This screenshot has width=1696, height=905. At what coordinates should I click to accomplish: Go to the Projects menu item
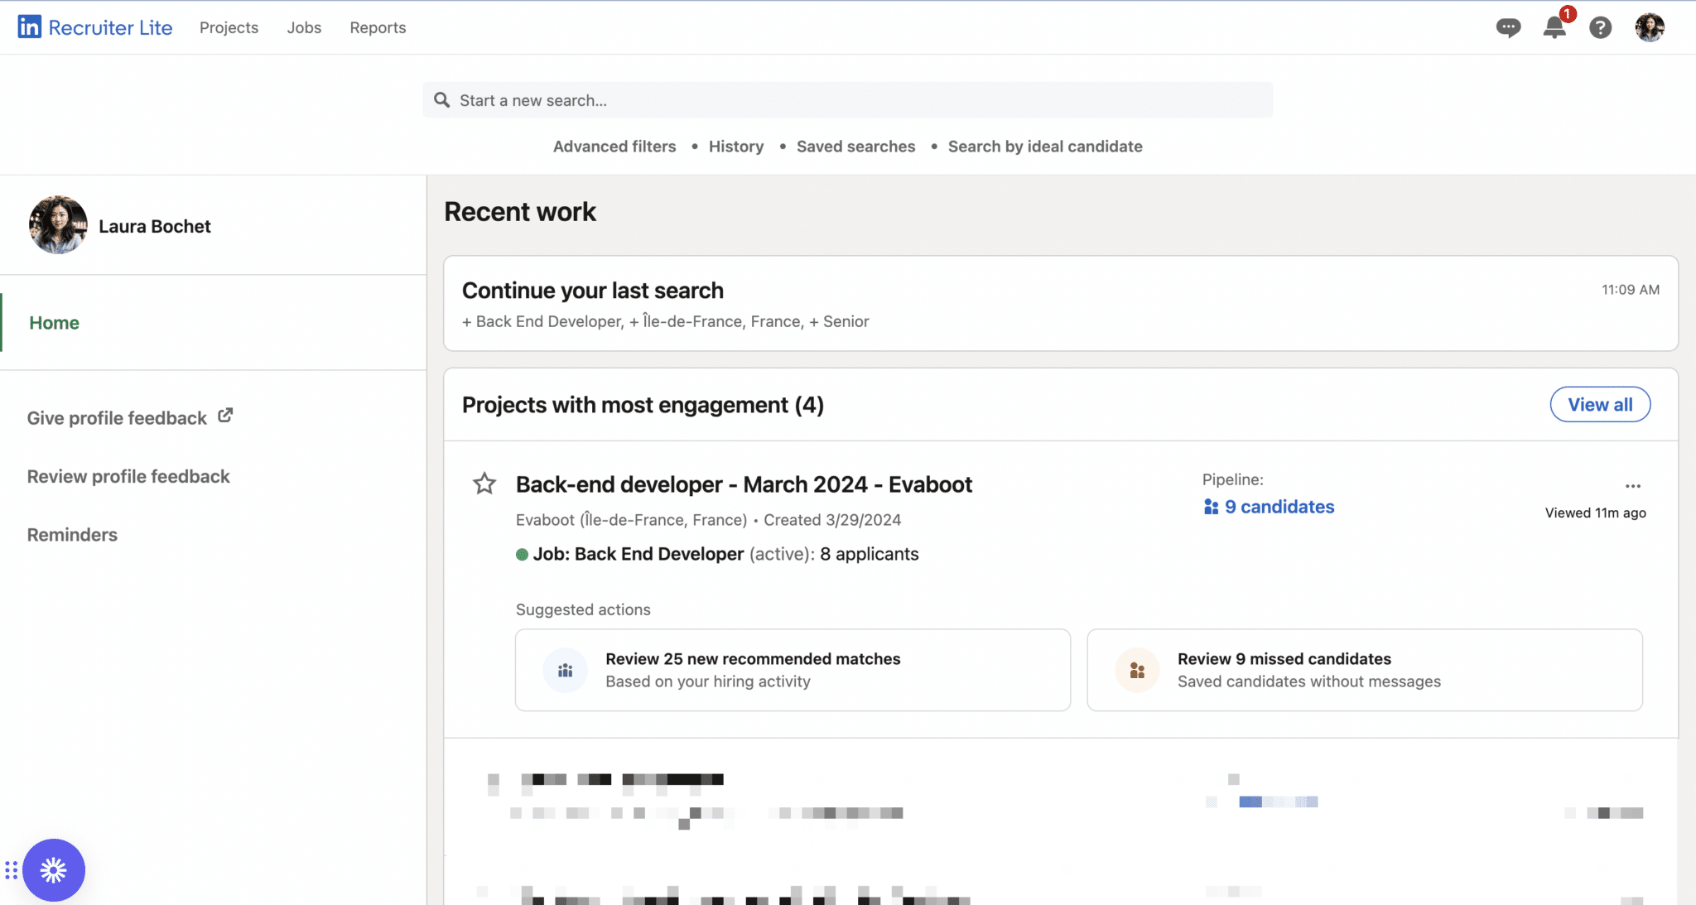[x=229, y=27]
